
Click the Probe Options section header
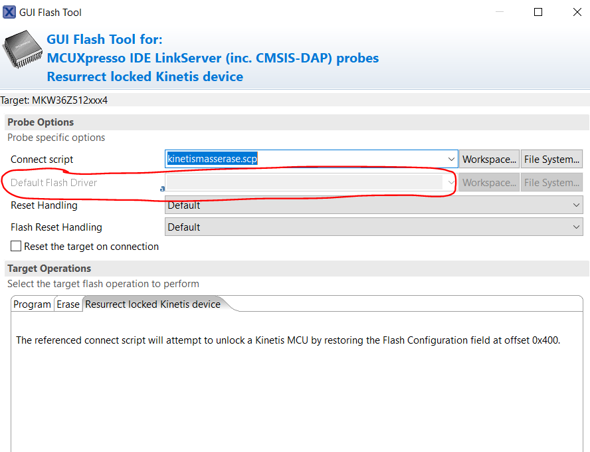(x=41, y=122)
